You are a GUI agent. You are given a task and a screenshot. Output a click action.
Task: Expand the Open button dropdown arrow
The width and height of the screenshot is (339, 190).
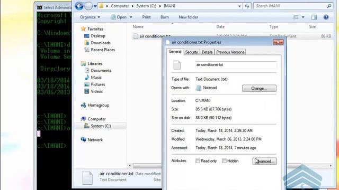pyautogui.click(x=131, y=17)
